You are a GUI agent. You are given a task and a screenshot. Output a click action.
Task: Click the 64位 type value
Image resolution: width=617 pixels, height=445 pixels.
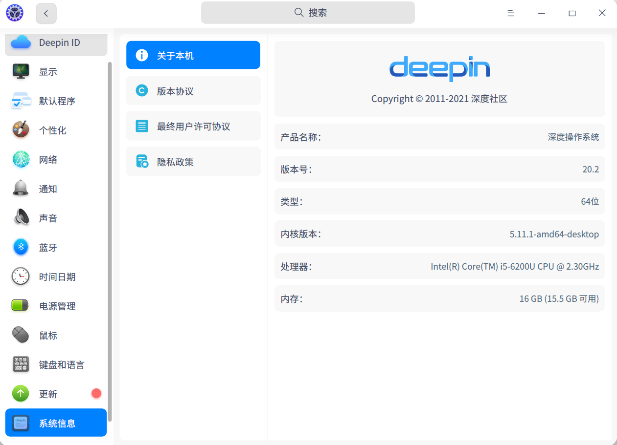[590, 201]
